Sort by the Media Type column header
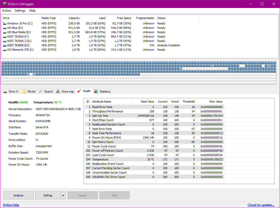 [50, 18]
